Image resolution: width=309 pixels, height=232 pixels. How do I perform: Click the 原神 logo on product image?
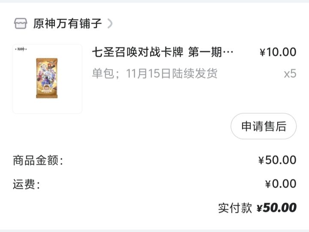[x=21, y=49]
